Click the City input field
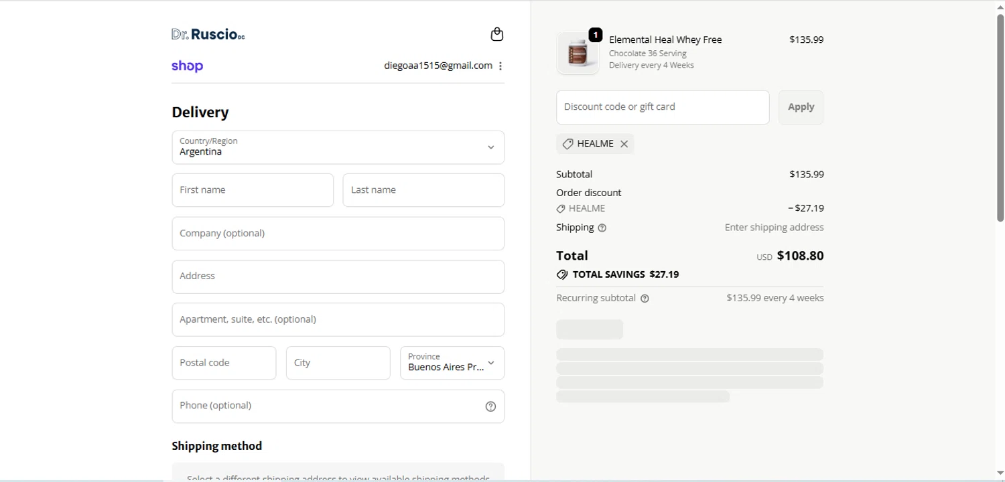The width and height of the screenshot is (1005, 482). (x=338, y=363)
